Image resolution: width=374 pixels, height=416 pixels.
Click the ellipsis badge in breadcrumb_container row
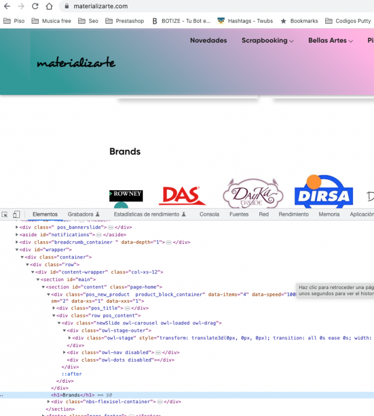169,242
